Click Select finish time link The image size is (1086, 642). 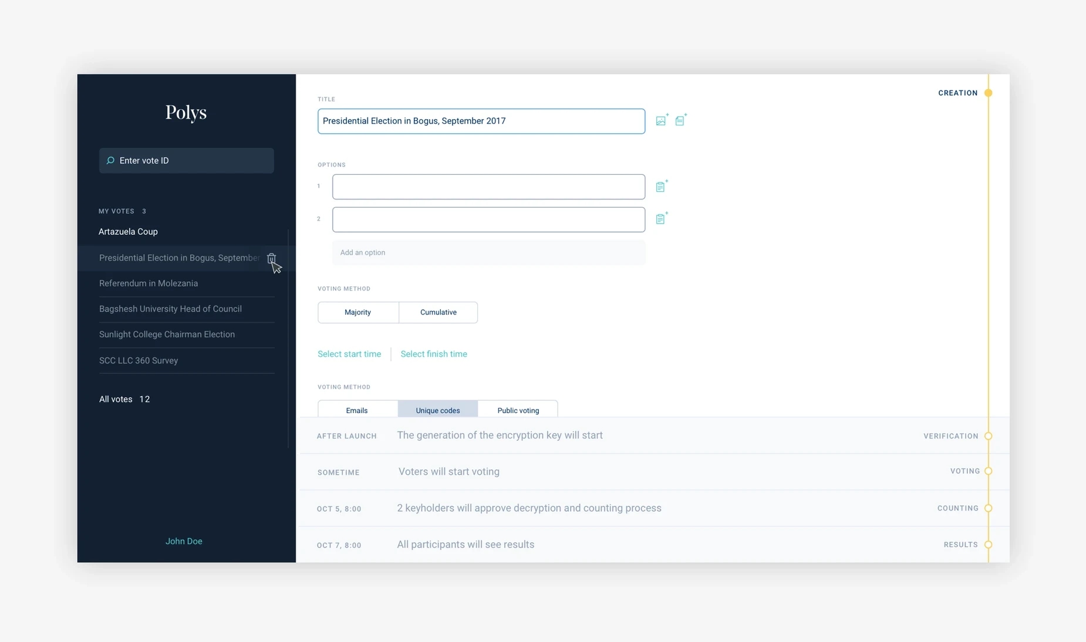(434, 354)
